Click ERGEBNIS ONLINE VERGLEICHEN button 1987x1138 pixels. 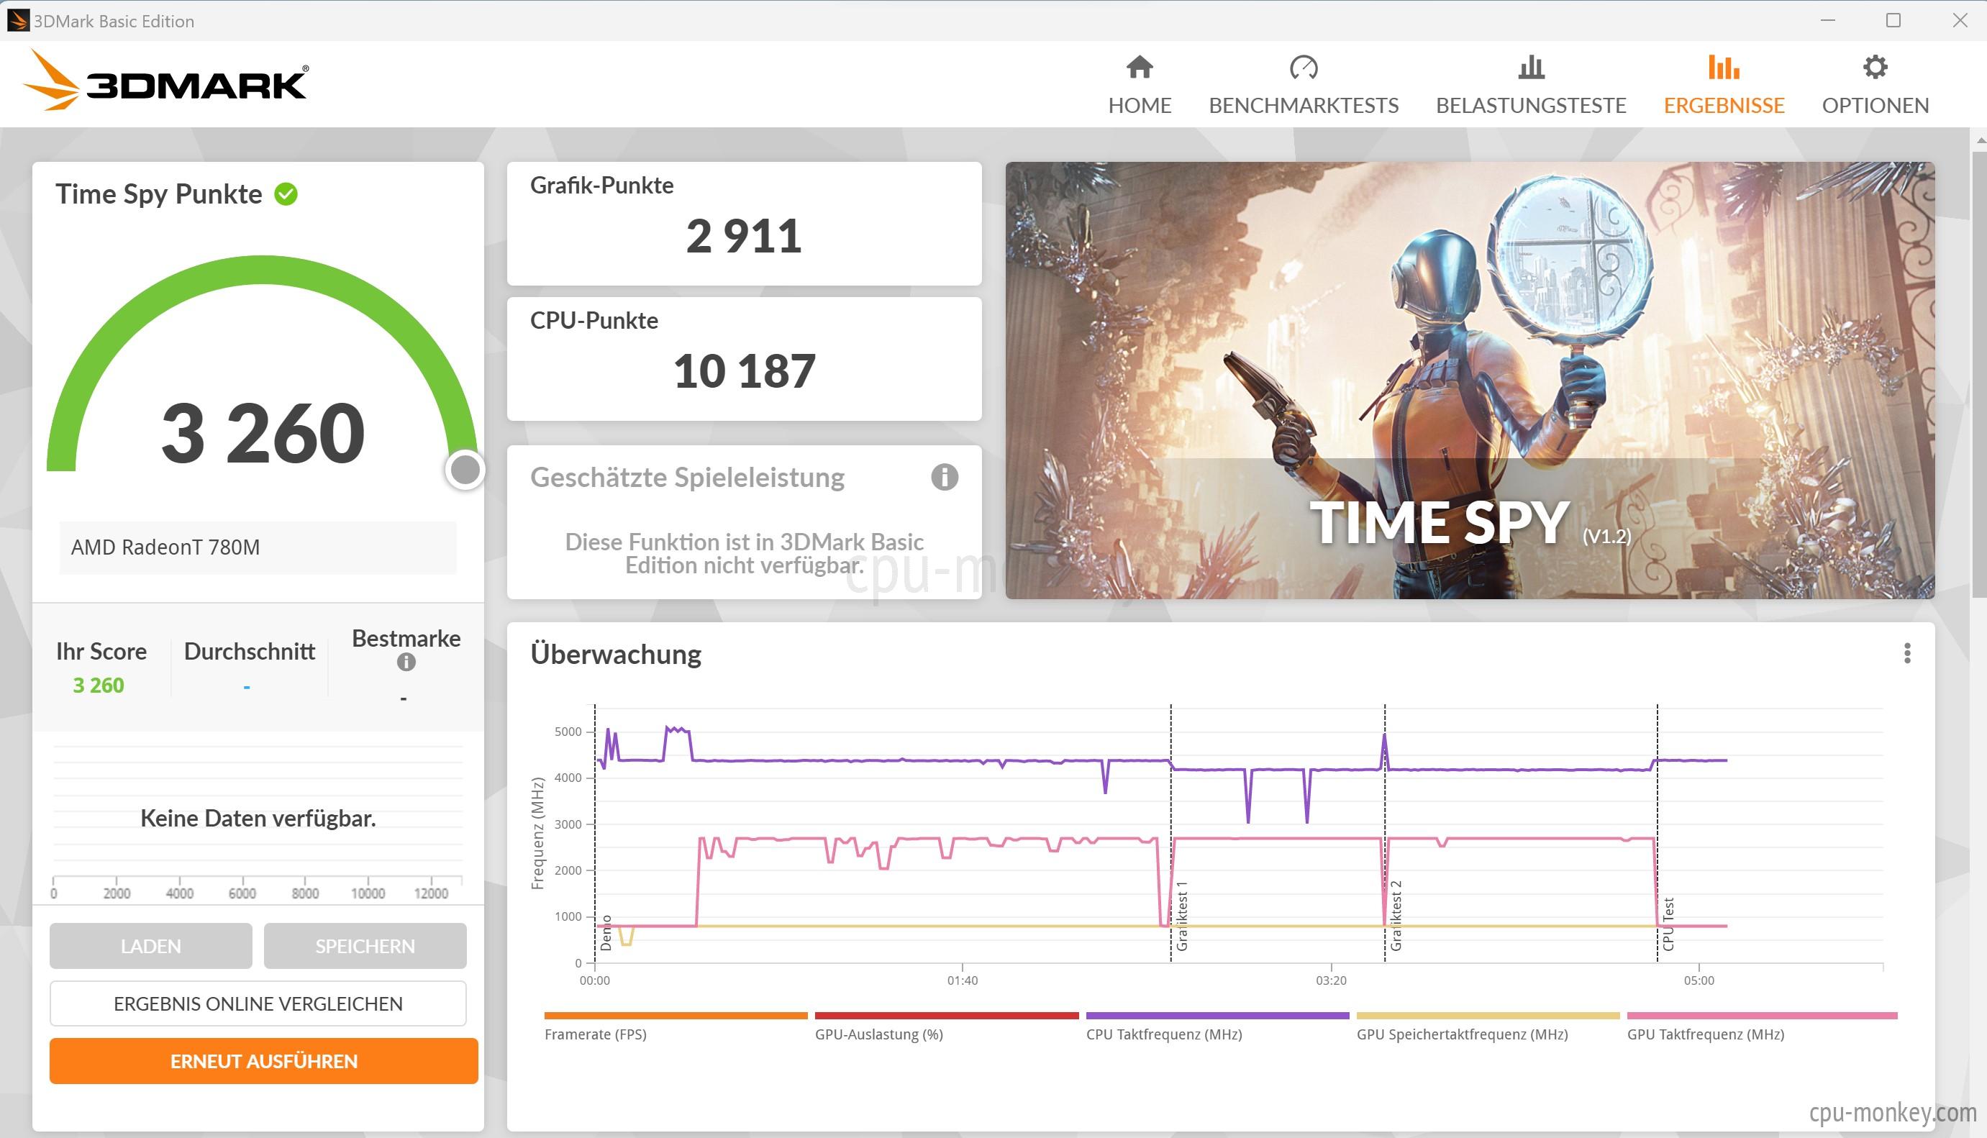[258, 1003]
